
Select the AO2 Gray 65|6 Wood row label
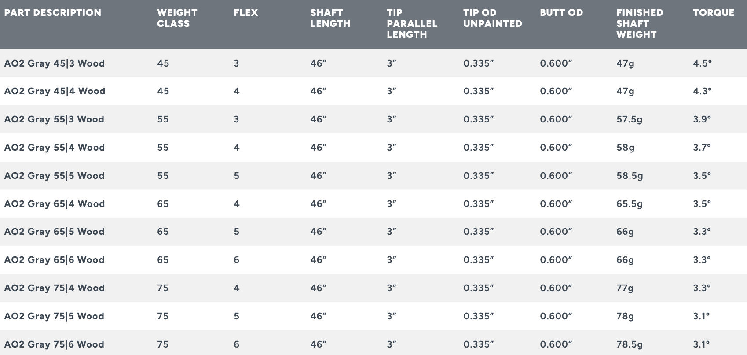[55, 260]
